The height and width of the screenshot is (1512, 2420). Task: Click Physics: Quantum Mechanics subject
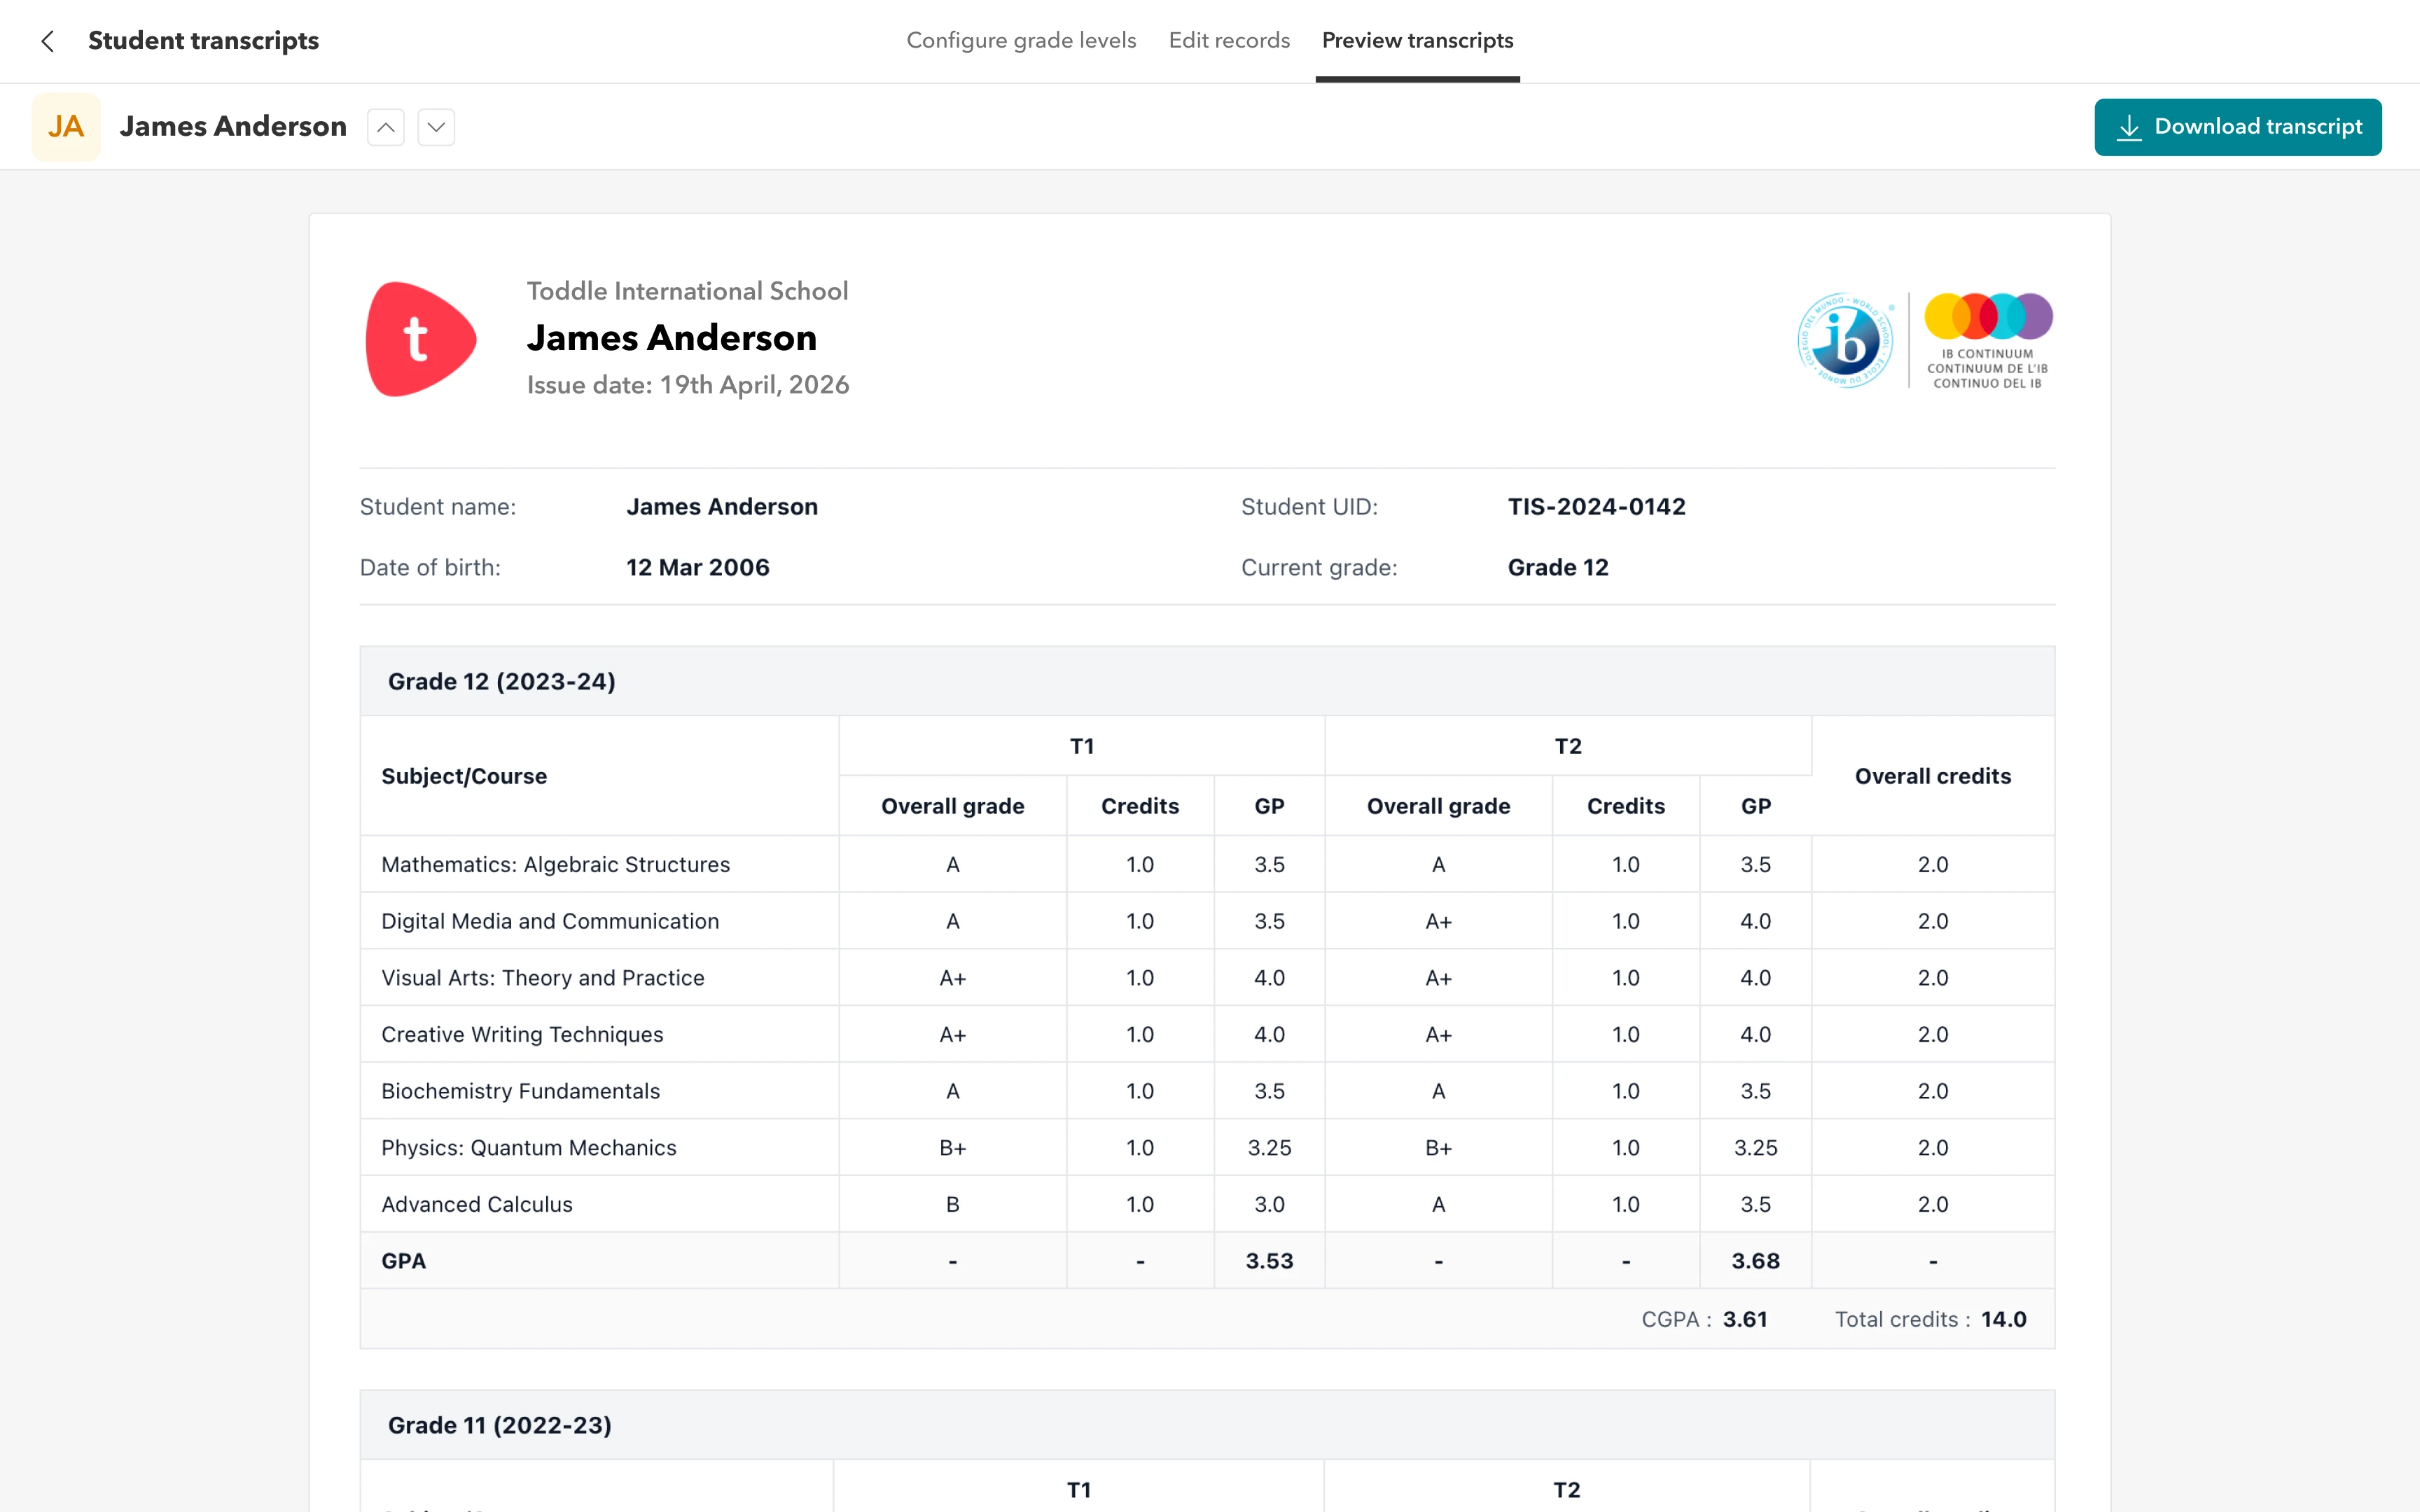point(529,1148)
